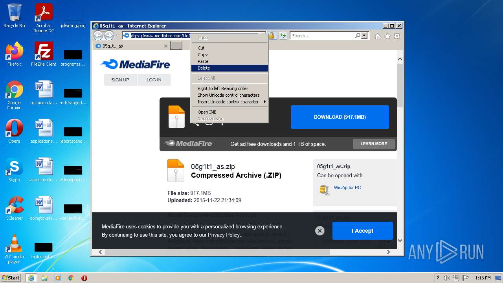
Task: Click Internet Explorer taskbar button
Action: 31,277
